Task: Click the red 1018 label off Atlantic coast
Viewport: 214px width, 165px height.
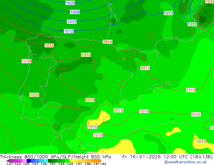Action: (x=26, y=61)
